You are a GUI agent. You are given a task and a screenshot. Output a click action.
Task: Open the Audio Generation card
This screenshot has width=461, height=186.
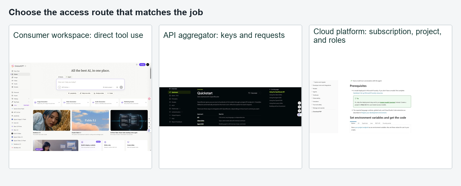(x=105, y=102)
